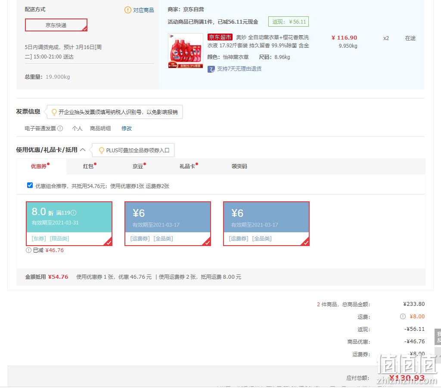Switch to the 礼品卡 tab

click(x=187, y=166)
